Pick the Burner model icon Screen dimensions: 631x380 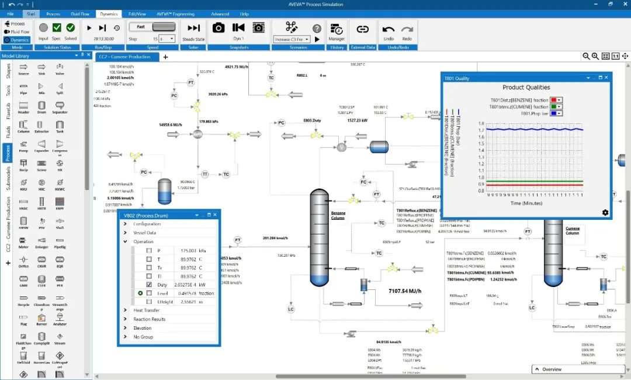[41, 319]
